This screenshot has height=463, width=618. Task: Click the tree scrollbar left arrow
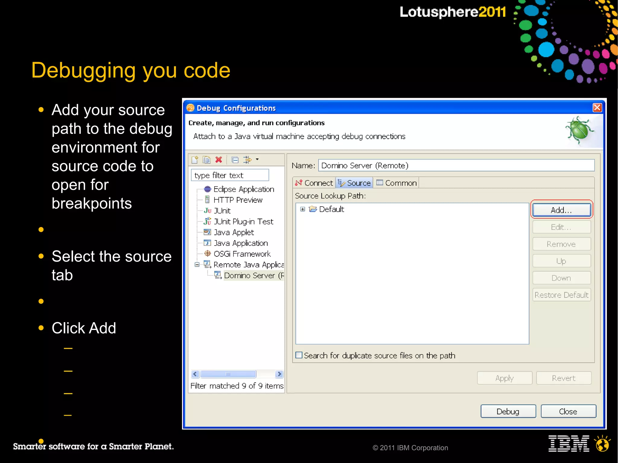pos(195,374)
